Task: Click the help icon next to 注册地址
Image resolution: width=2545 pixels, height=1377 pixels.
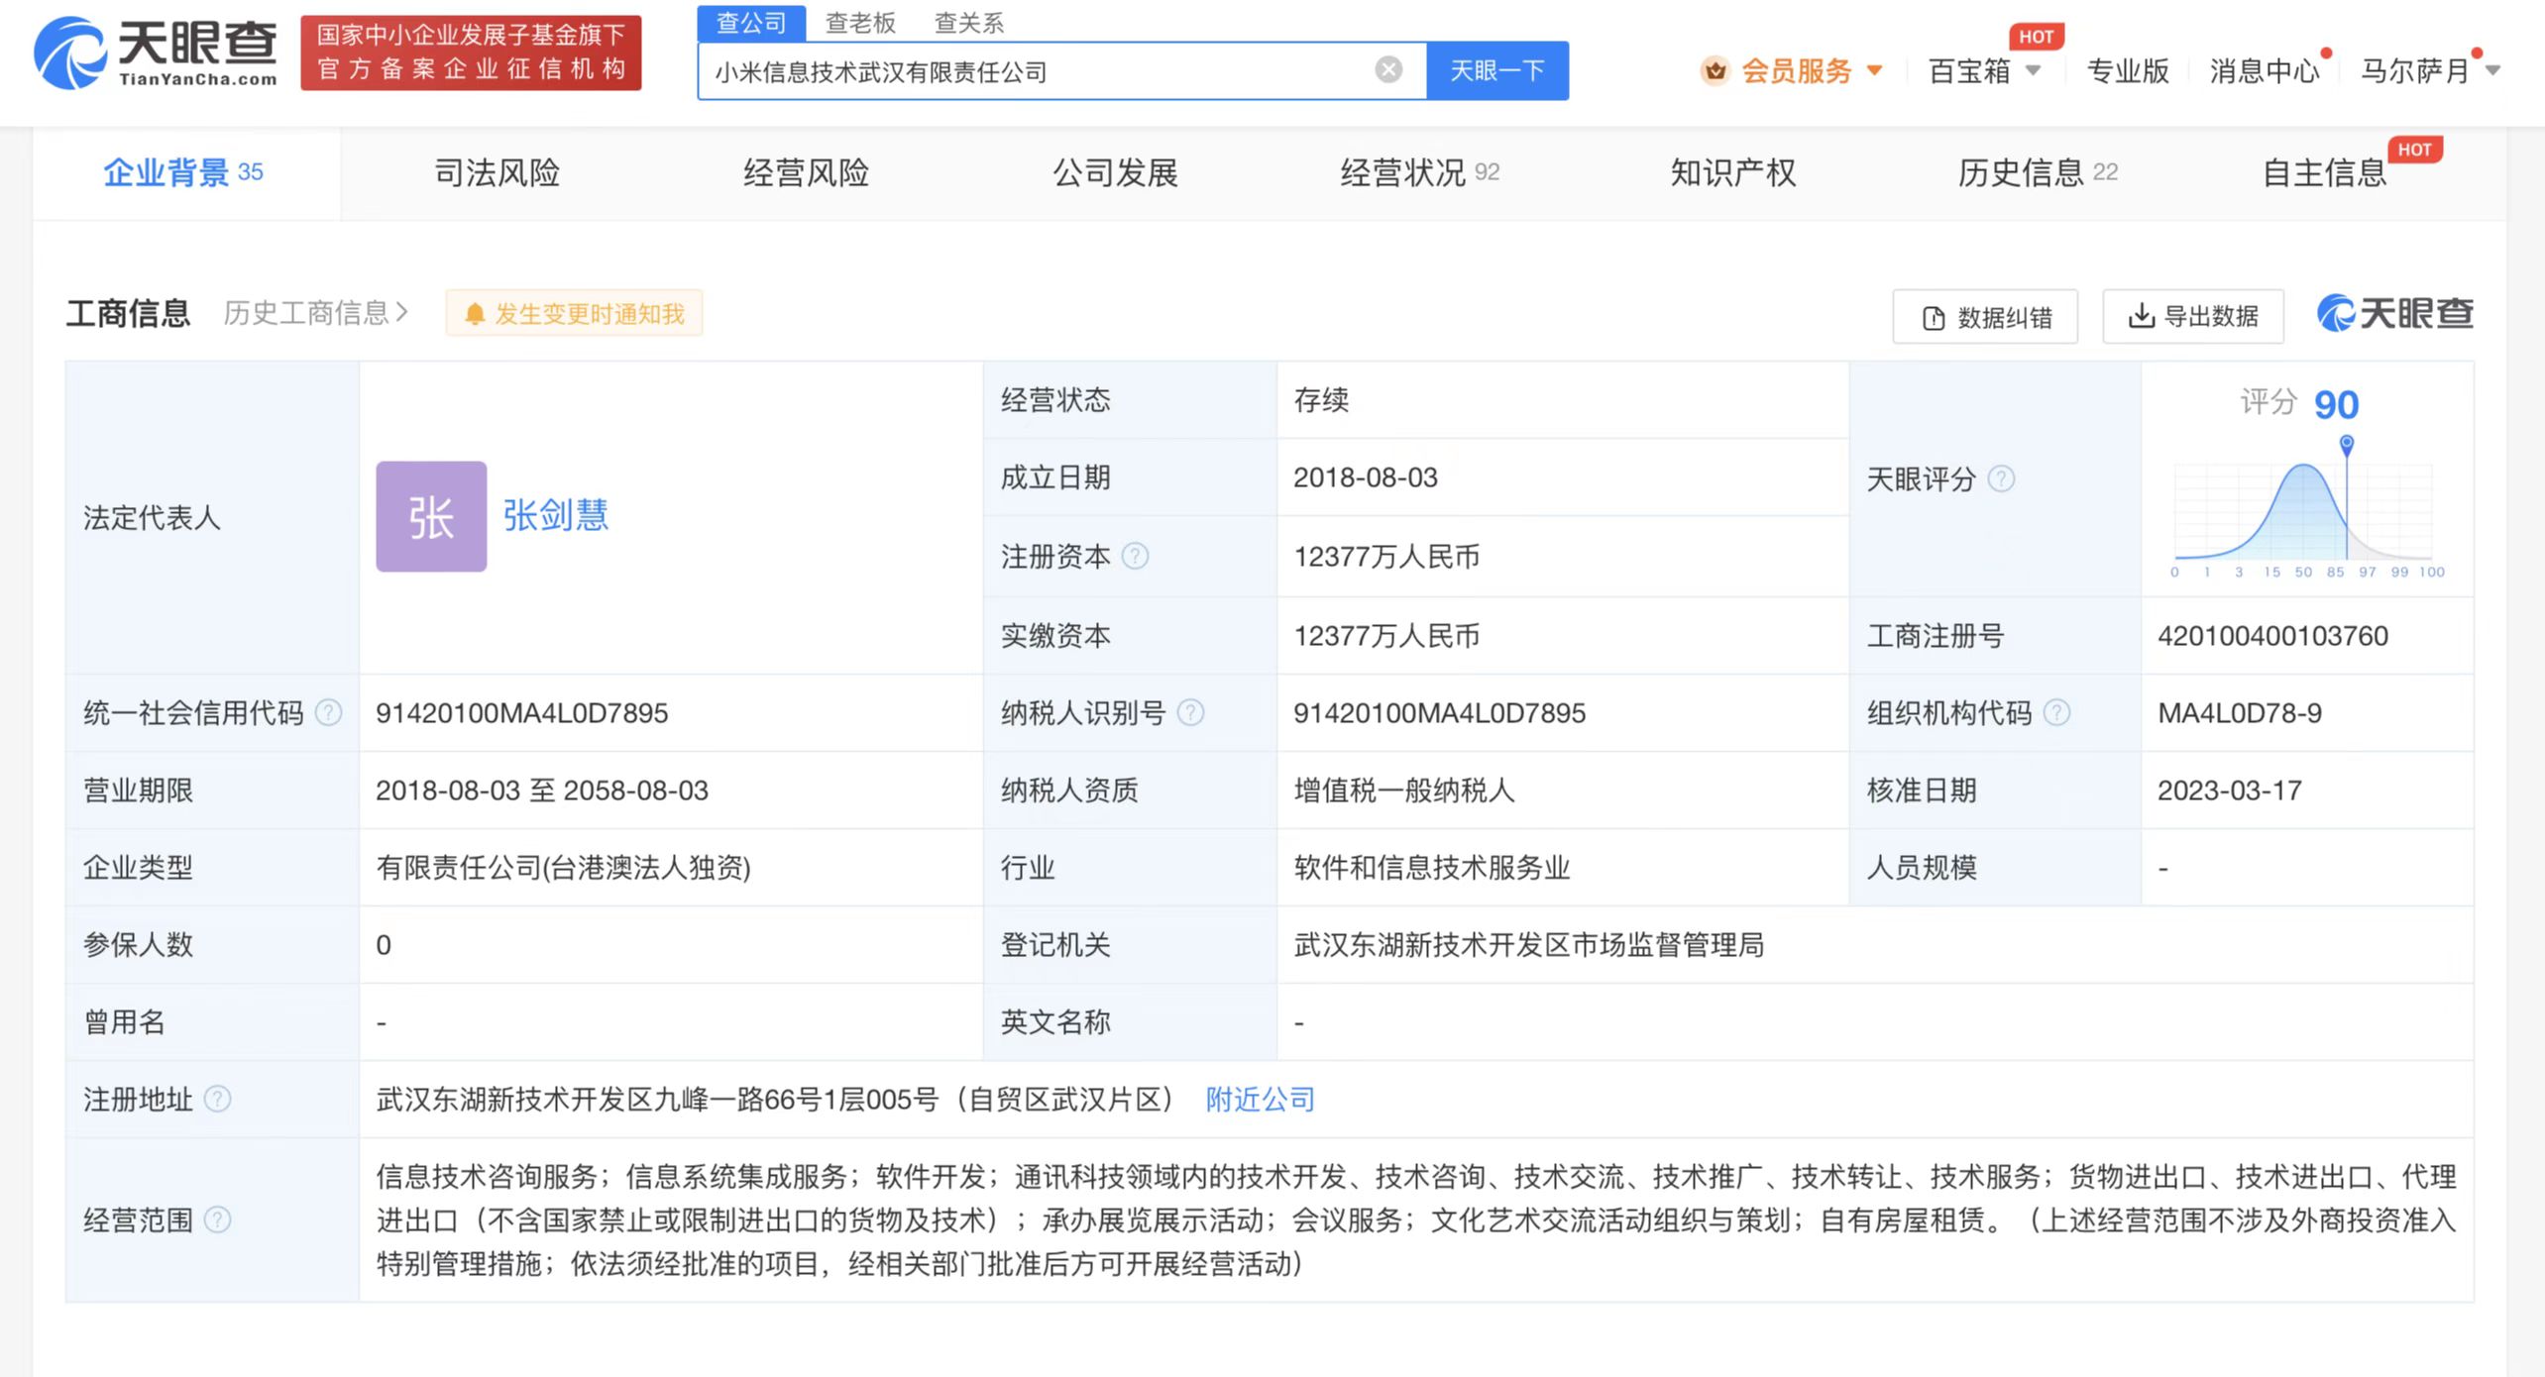Action: (x=217, y=1099)
